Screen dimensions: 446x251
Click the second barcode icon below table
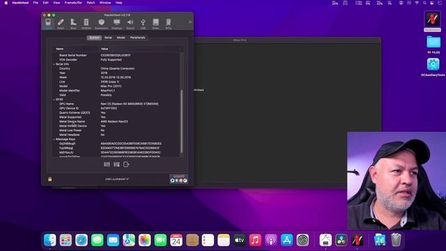116,165
